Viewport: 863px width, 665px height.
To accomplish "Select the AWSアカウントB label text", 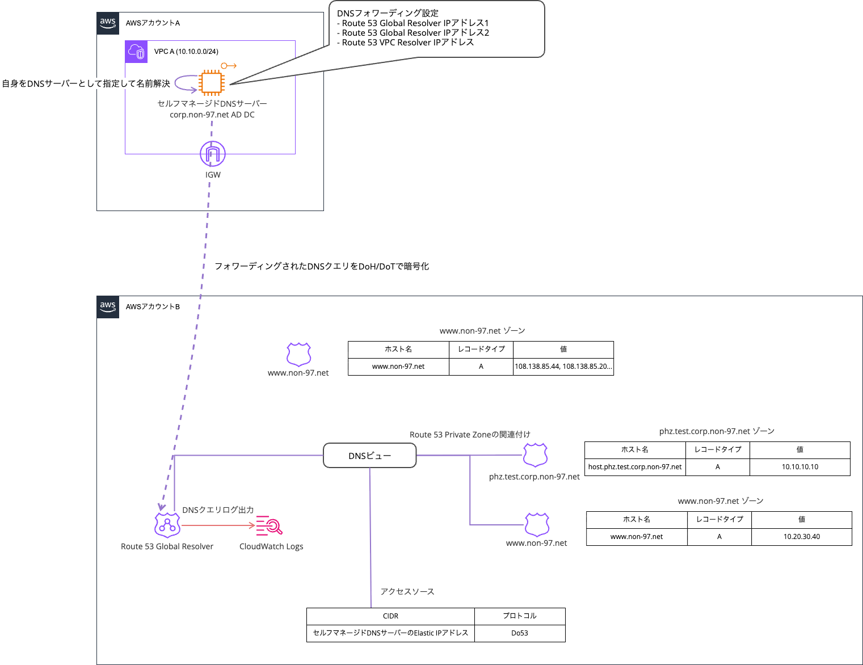I will coord(152,306).
